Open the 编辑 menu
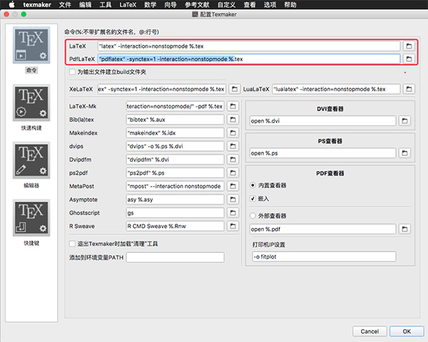The height and width of the screenshot is (342, 428). tap(85, 5)
